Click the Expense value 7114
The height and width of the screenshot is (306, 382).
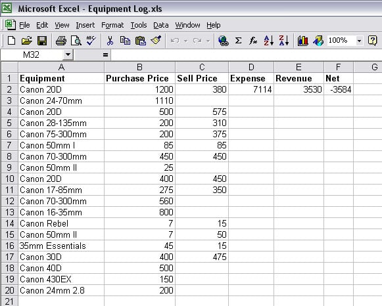[x=251, y=89]
